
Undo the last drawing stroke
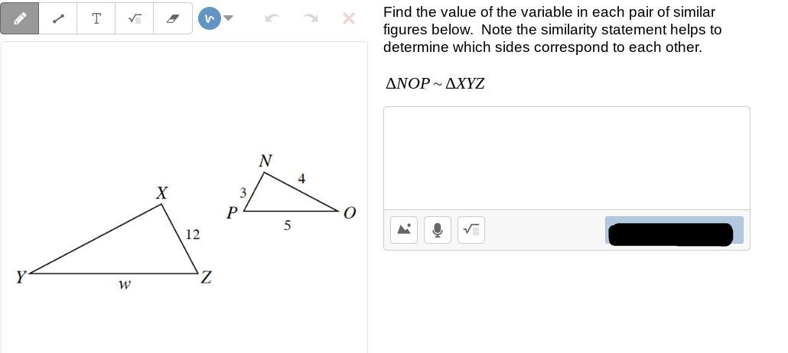point(272,18)
